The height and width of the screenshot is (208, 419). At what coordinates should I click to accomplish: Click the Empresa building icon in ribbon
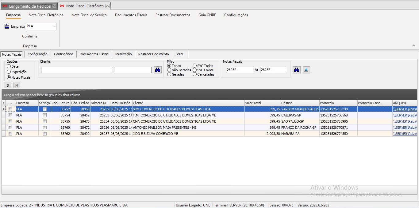pos(7,26)
